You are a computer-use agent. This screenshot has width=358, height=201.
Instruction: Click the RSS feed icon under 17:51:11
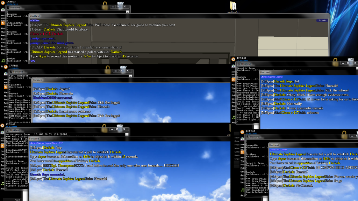(6, 87)
